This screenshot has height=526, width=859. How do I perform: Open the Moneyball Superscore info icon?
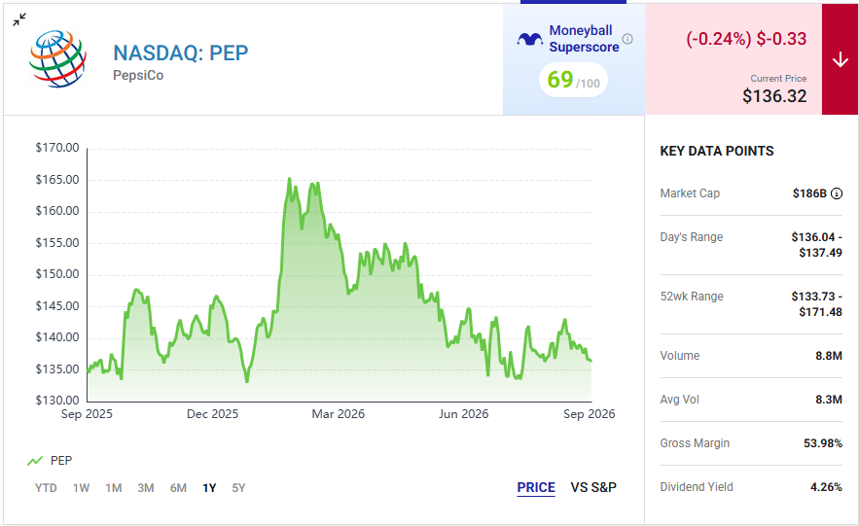pos(627,39)
